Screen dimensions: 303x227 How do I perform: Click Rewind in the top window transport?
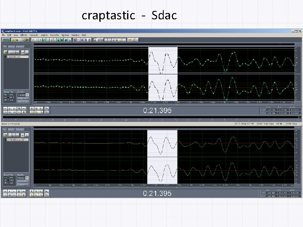[10, 112]
